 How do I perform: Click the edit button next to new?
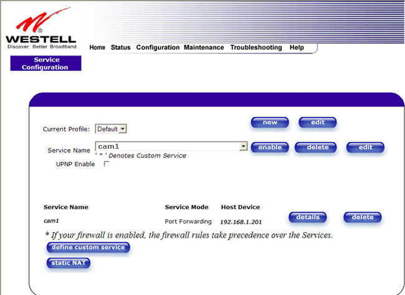coord(318,123)
